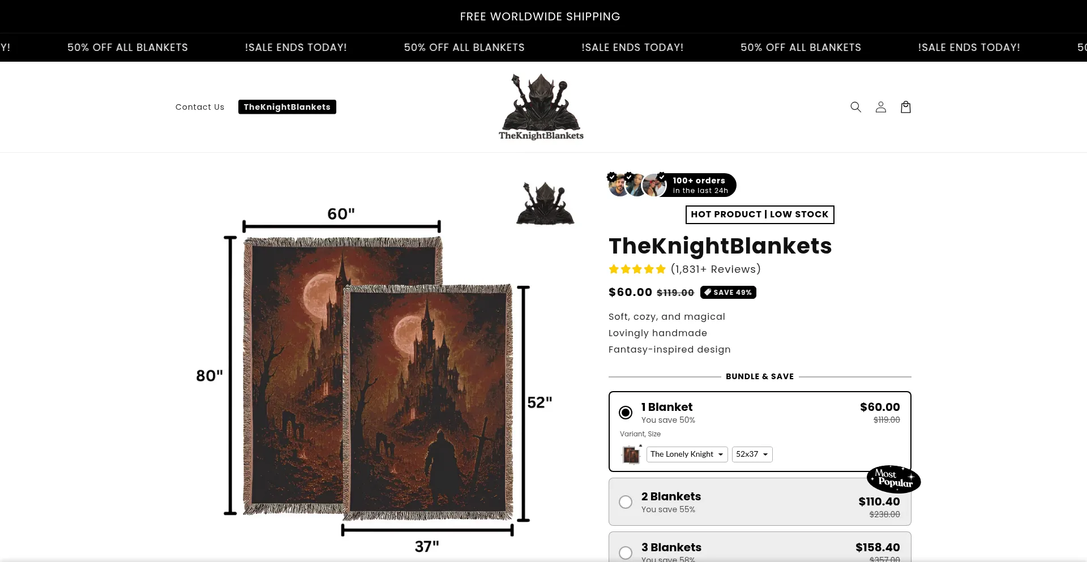Click the five-star rating icons
The height and width of the screenshot is (562, 1087).
coord(637,269)
